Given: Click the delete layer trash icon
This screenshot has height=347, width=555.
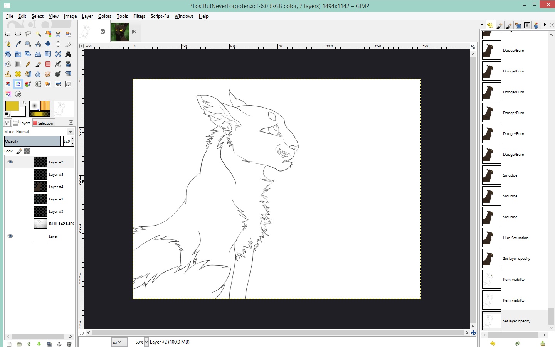Looking at the screenshot, I should (69, 344).
